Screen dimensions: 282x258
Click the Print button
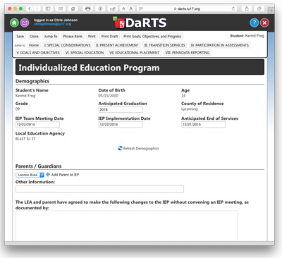point(92,36)
